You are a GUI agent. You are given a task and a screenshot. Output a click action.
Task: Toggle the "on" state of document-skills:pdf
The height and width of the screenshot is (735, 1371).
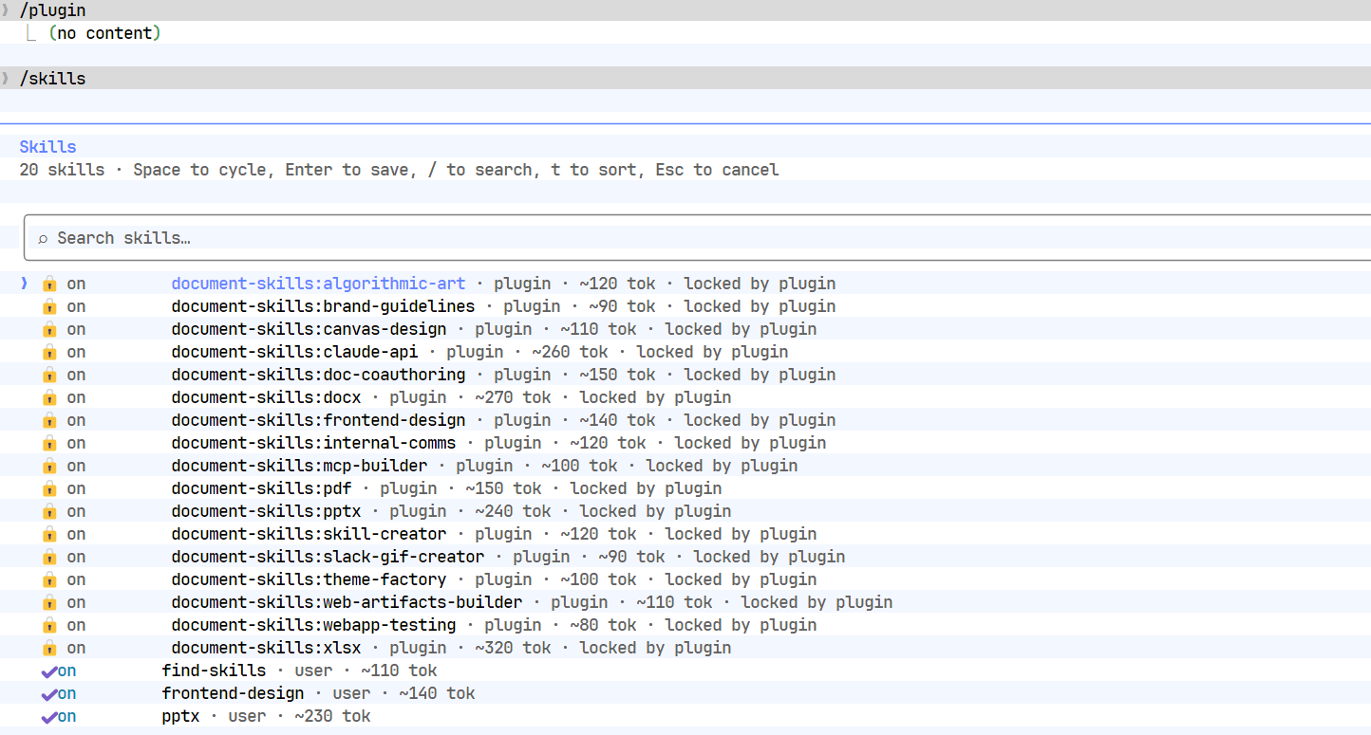[x=76, y=488]
